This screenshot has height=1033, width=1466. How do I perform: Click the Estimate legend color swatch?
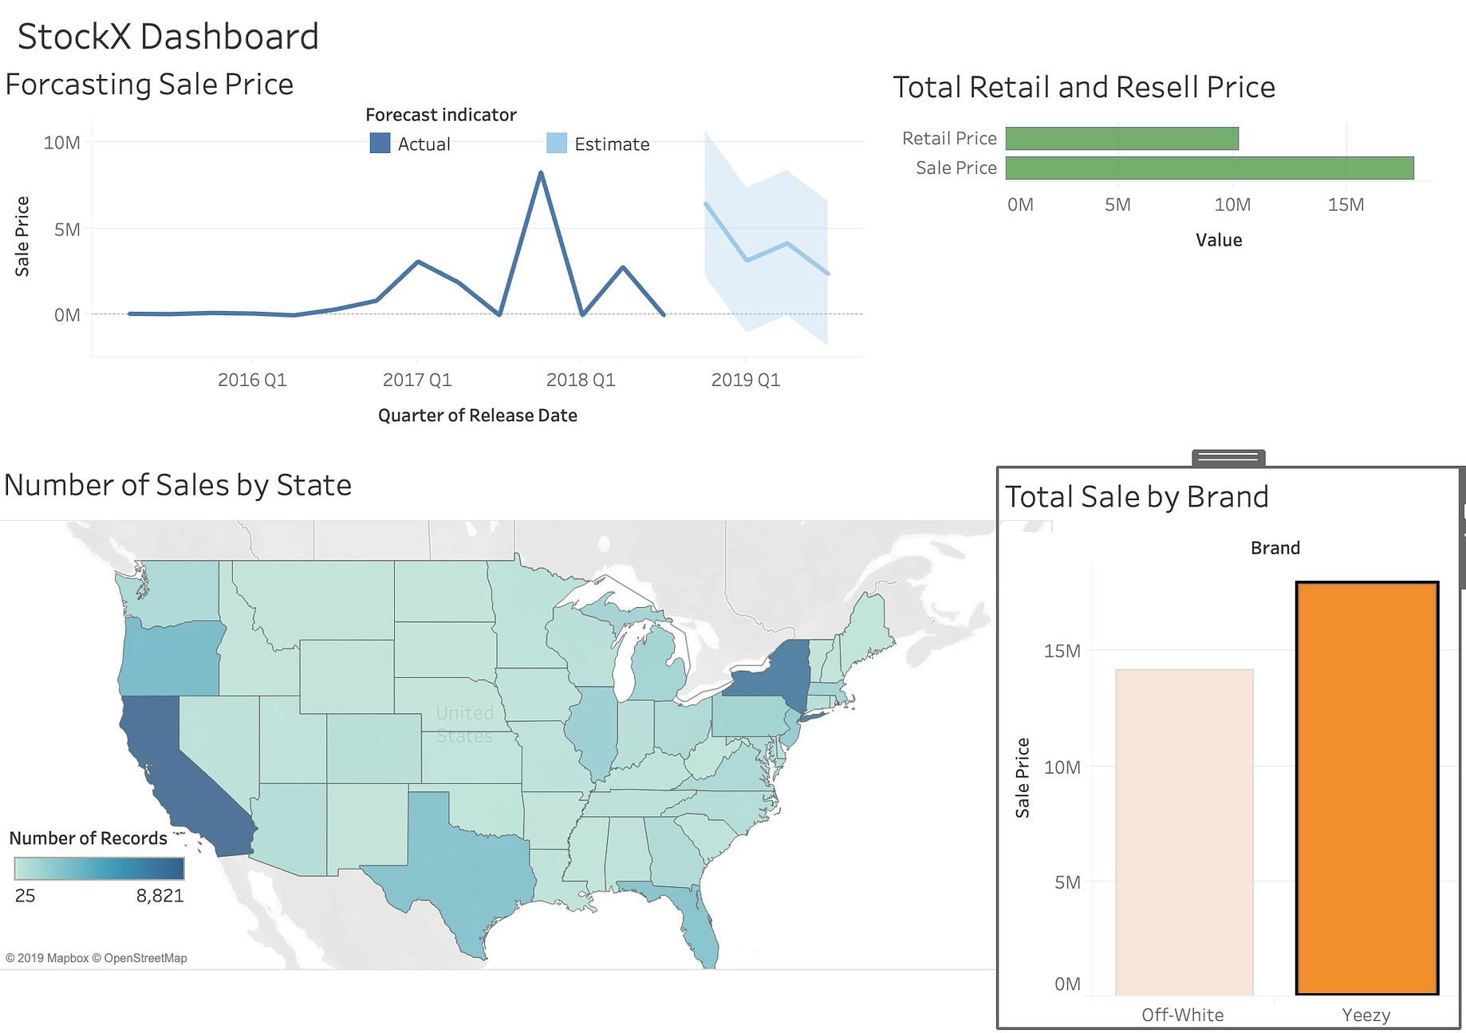point(557,144)
